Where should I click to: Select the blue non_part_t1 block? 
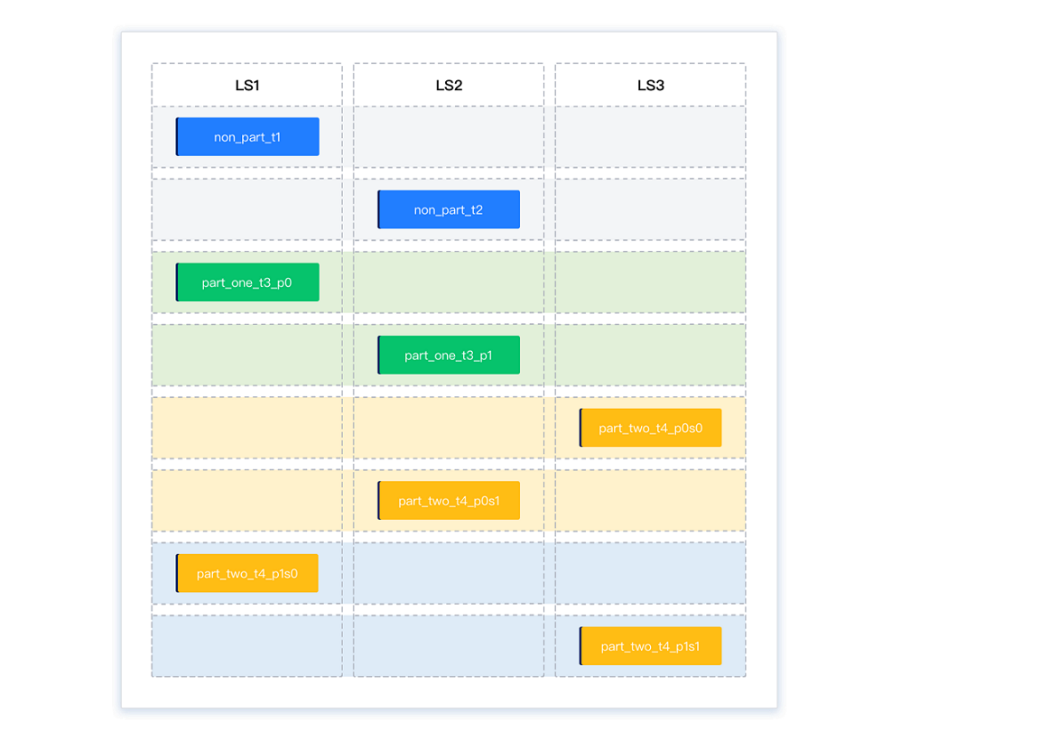coord(247,137)
